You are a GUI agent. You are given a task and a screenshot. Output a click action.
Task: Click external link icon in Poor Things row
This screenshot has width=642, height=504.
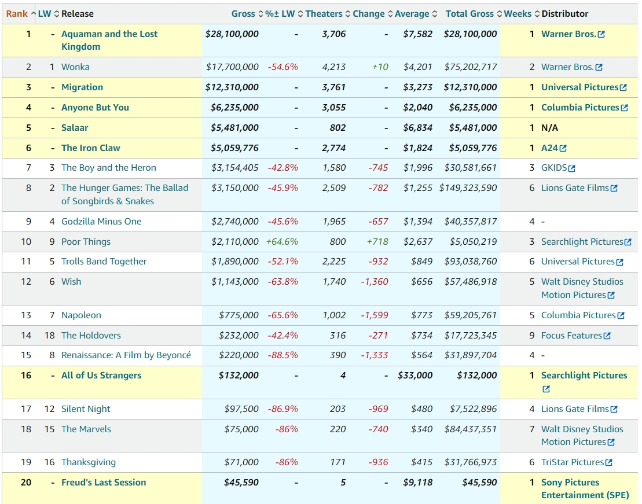coord(628,242)
